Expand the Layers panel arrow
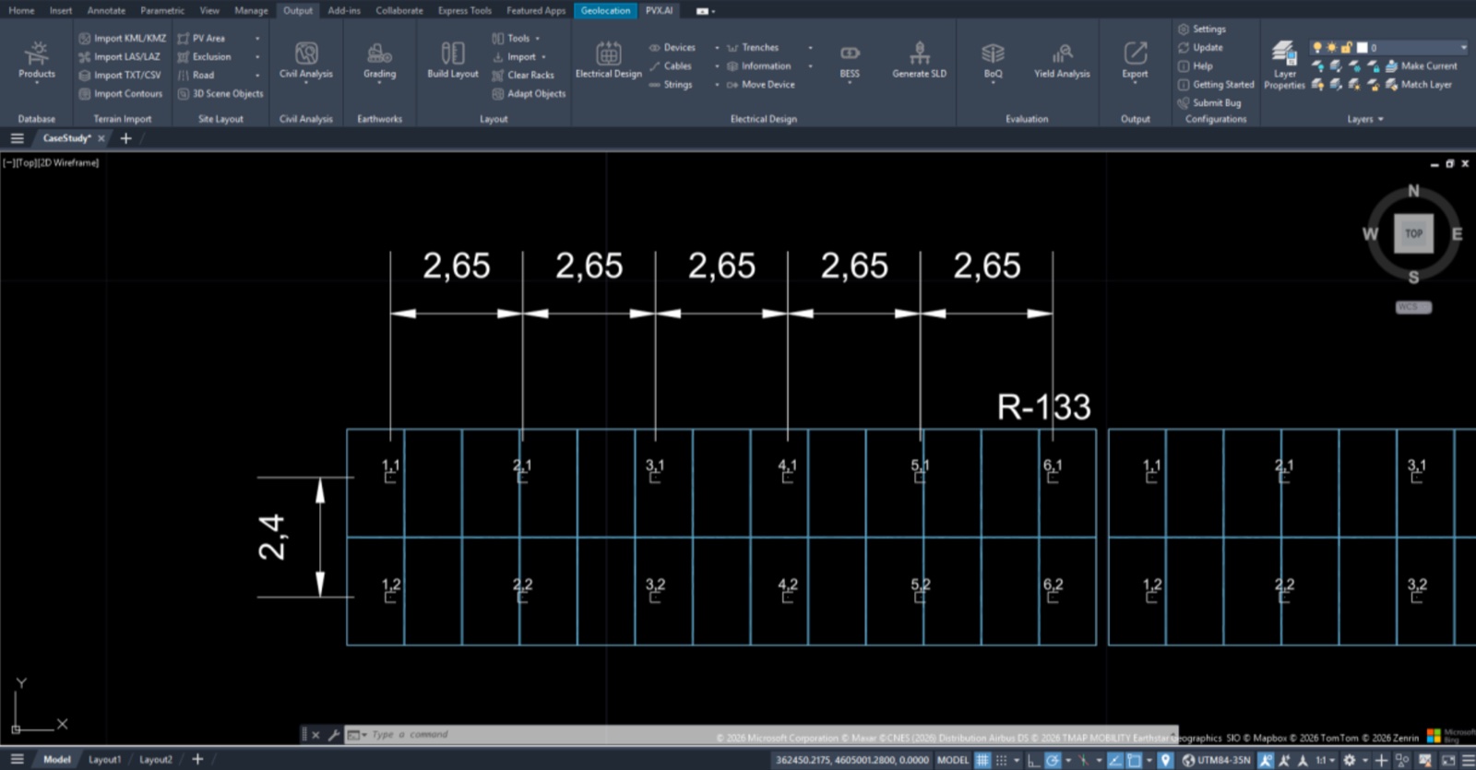 pos(1380,119)
